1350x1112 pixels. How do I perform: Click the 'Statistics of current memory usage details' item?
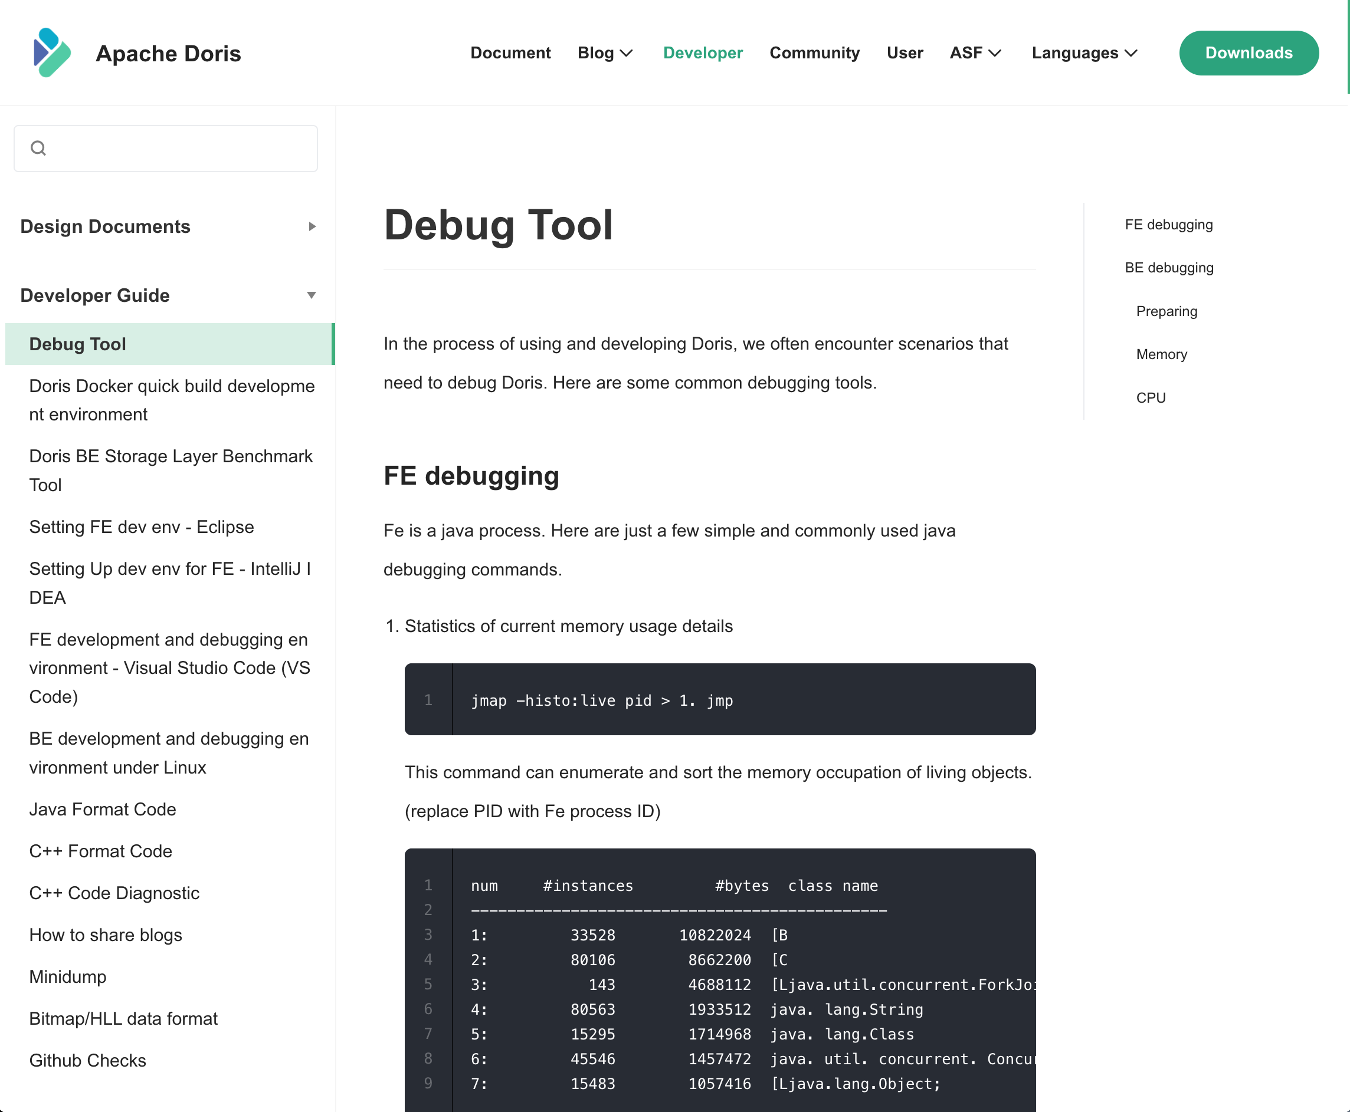click(569, 627)
